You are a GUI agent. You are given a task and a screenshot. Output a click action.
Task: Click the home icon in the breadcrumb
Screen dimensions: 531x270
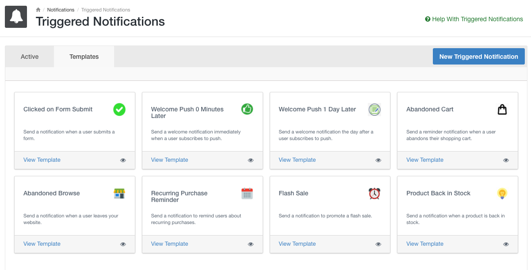[x=38, y=10]
